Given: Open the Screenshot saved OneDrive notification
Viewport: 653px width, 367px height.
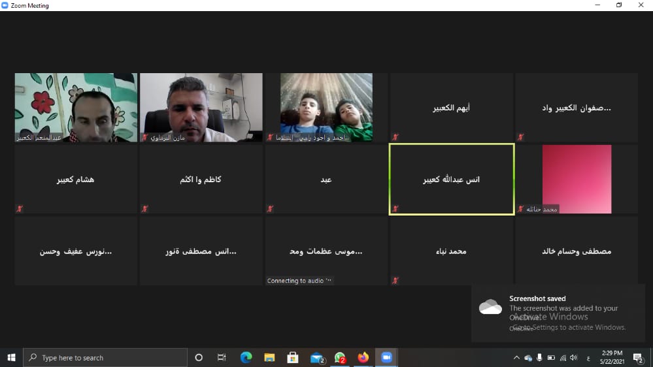Looking at the screenshot, I should 558,312.
